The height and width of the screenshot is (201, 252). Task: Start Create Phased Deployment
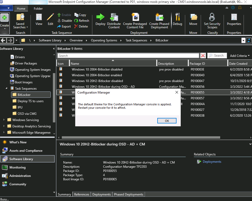tap(159, 21)
